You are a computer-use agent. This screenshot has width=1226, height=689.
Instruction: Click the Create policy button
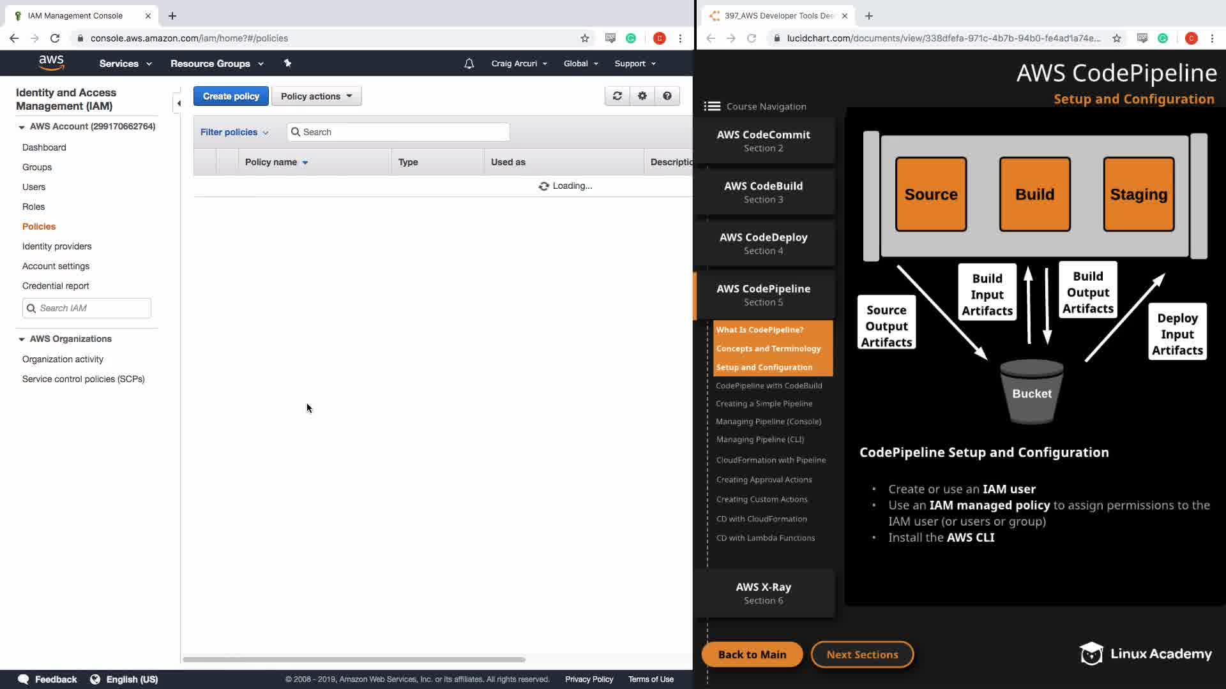(231, 96)
